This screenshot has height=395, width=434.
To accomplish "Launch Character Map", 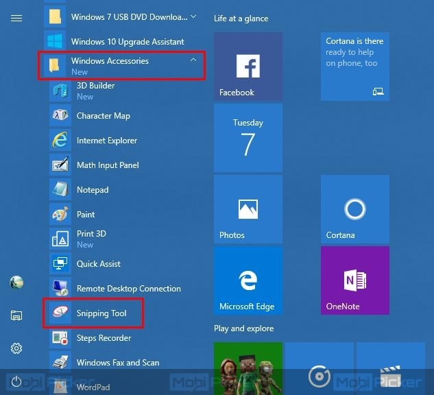I will point(103,116).
